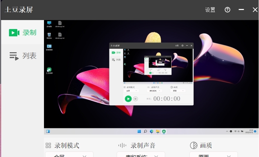
Task: Click the help question-mark icon
Action: (x=227, y=10)
